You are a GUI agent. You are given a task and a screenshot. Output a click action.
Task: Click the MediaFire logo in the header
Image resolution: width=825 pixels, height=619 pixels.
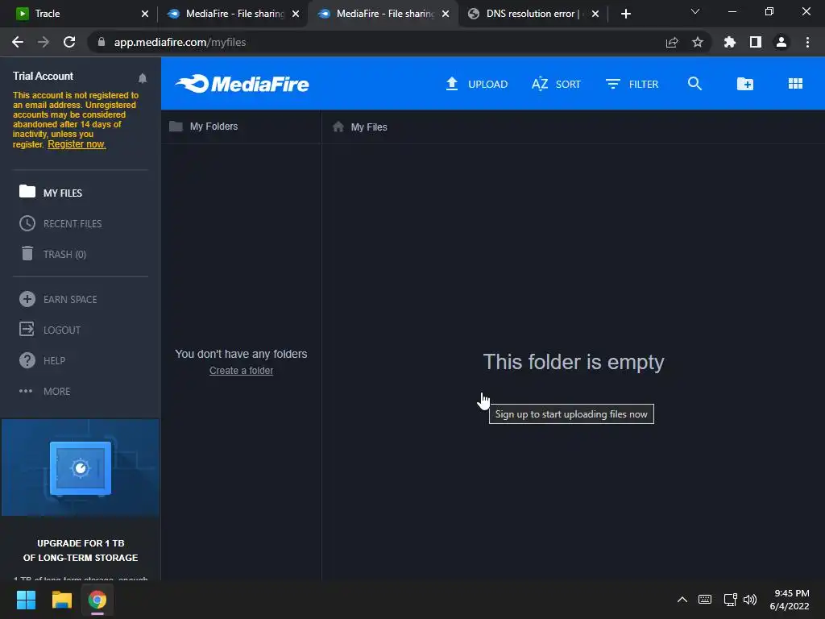pyautogui.click(x=242, y=84)
